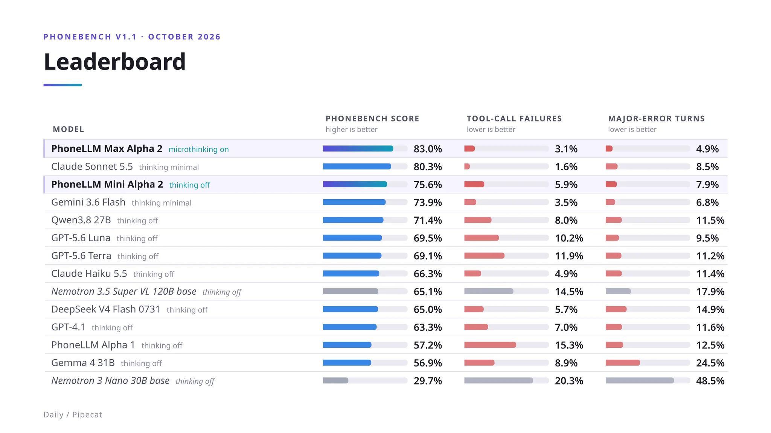Click the Nemotron 3.5 Super VL 120B base entry
Viewport: 771px width, 433px height.
pyautogui.click(x=124, y=291)
